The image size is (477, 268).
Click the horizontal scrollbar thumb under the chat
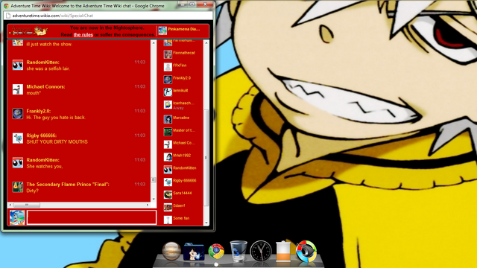pyautogui.click(x=27, y=205)
